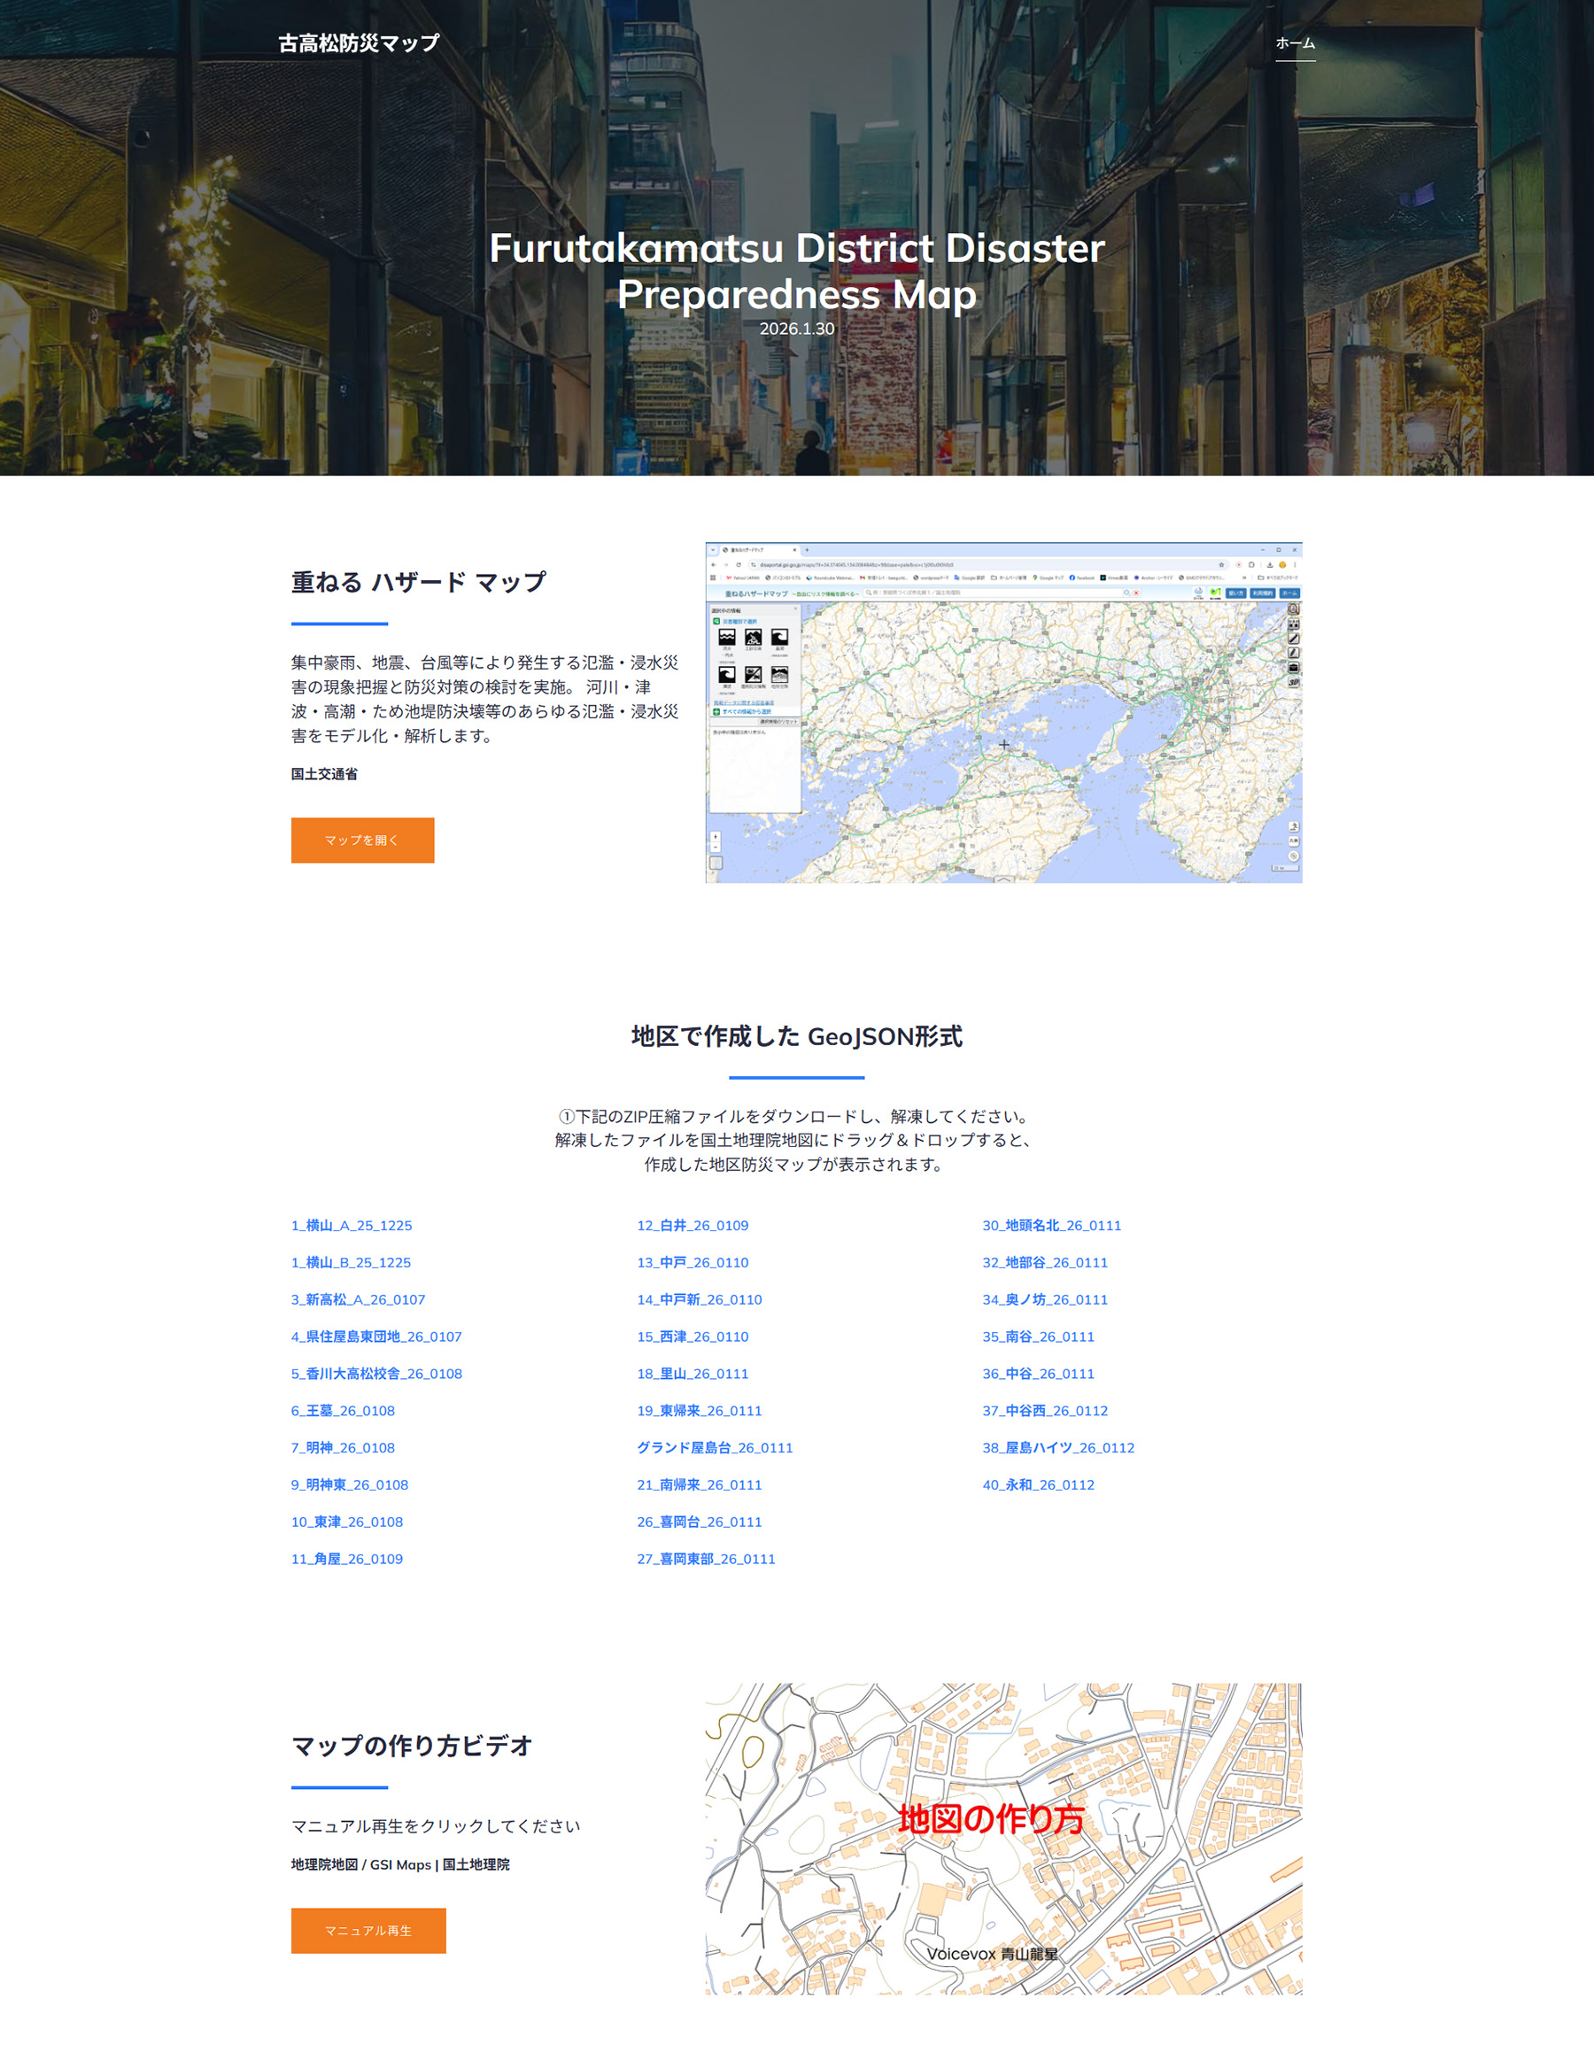Select the 27_喜岡東部_26_0111 link

706,1559
